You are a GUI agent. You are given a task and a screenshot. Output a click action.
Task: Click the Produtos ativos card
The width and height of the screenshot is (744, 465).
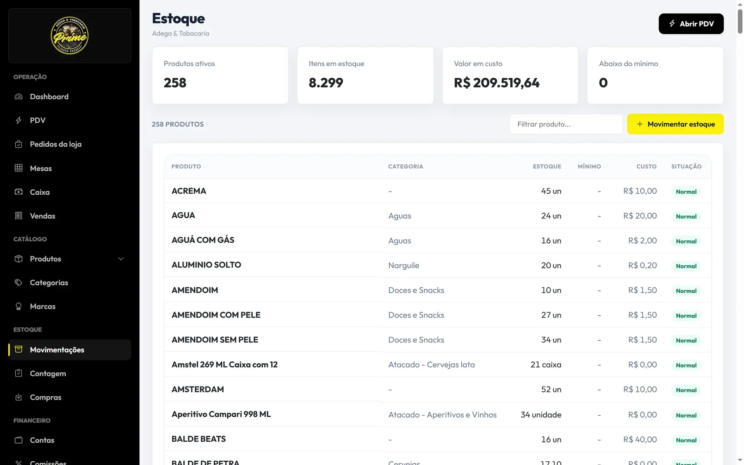coord(220,75)
